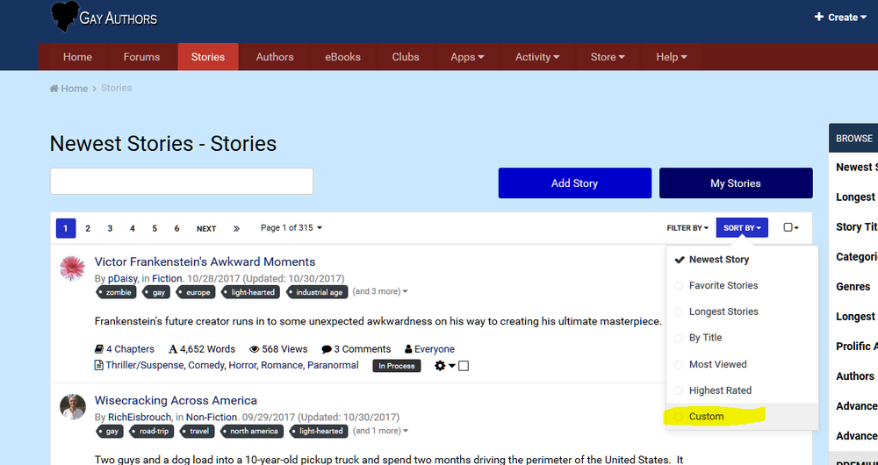Expand '(and 3 more)' tags
Screen dimensions: 878x465
point(380,291)
